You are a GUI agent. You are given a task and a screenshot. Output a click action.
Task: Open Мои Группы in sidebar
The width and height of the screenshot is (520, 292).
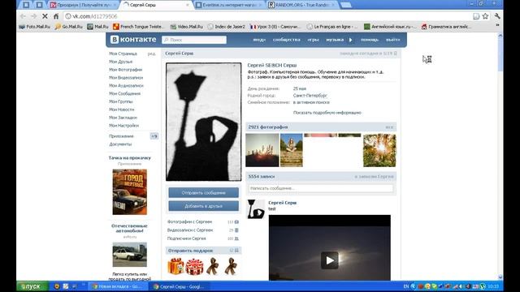121,101
